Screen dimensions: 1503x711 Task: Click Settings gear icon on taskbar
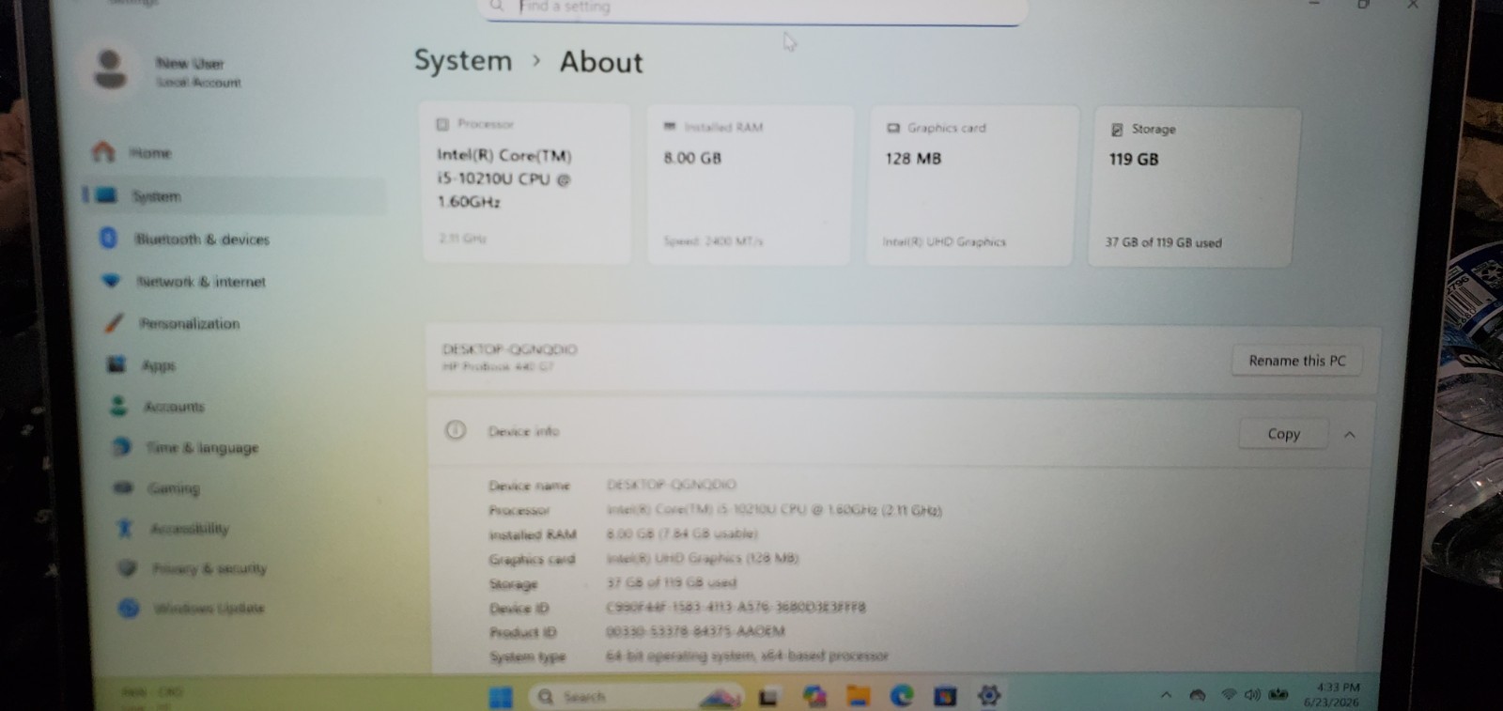988,695
